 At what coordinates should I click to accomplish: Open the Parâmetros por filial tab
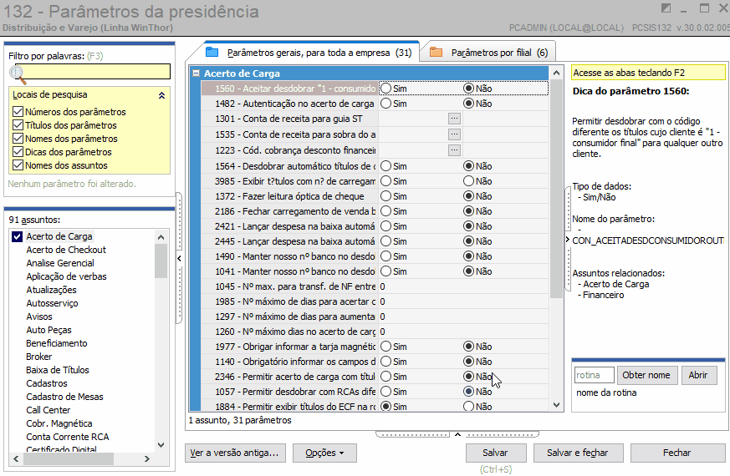tap(488, 53)
